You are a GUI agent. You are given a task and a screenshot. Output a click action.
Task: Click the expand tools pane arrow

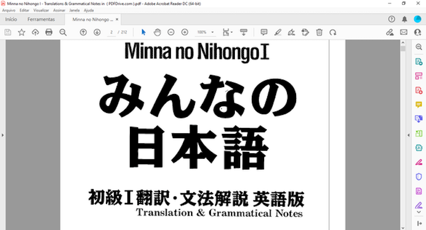coord(419,224)
